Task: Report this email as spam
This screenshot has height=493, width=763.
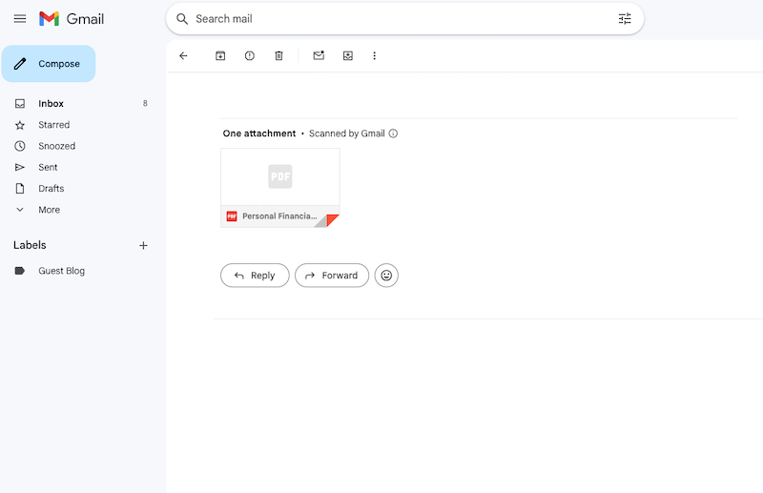Action: pos(250,56)
